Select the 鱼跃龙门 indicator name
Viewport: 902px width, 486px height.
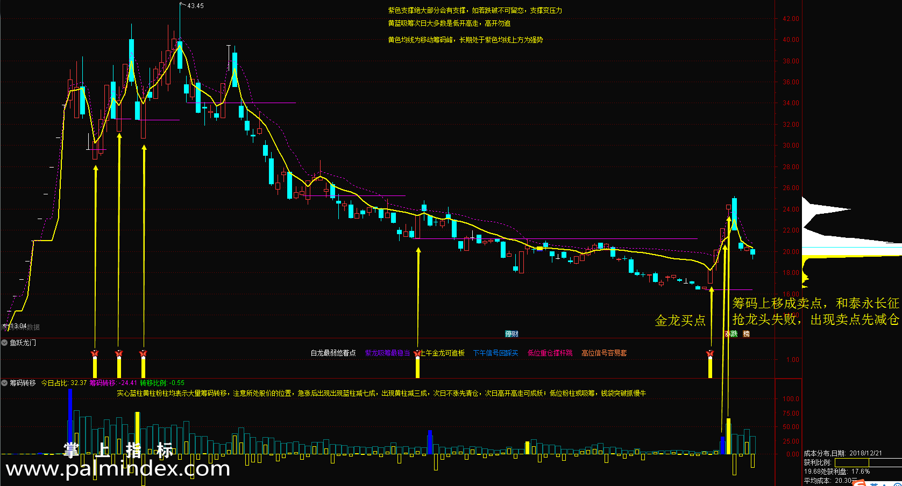click(x=23, y=343)
